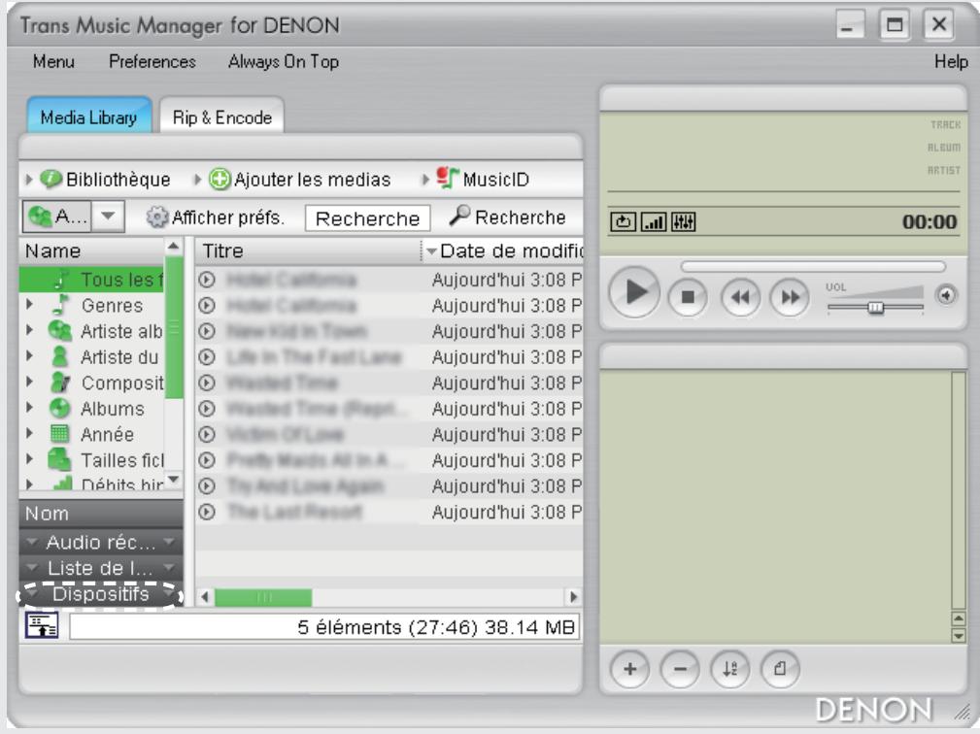Click the Artiste du person icon
This screenshot has width=980, height=734.
(59, 356)
